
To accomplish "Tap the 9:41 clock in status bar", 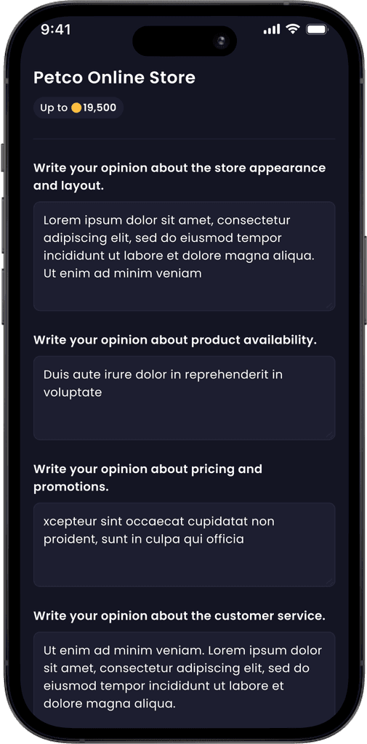I will (x=55, y=30).
